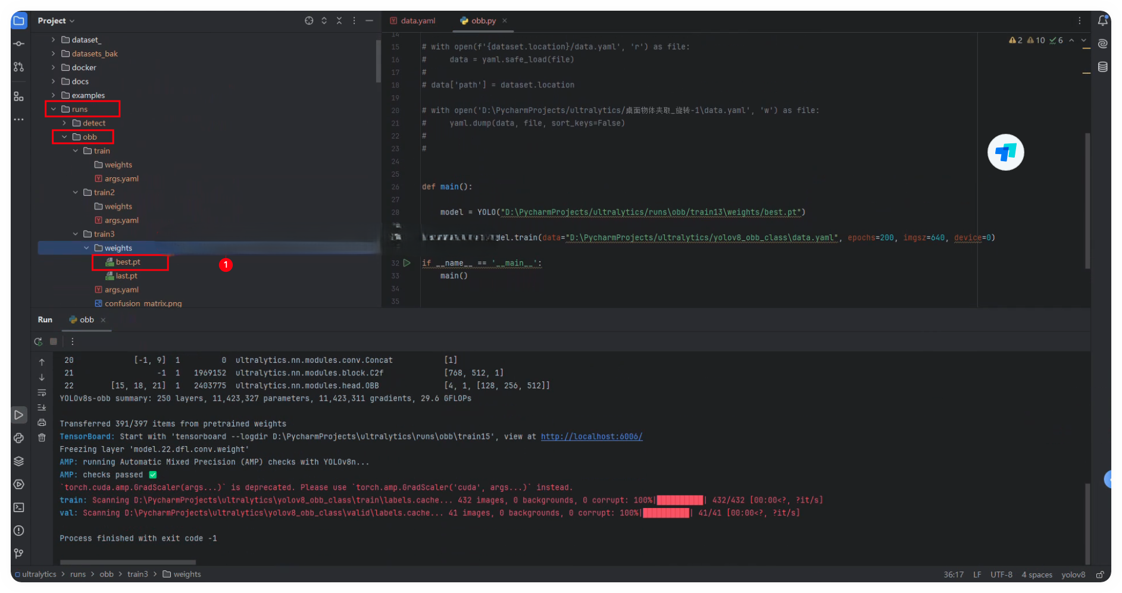This screenshot has width=1122, height=593.
Task: Click the floating blue assistant badge
Action: pyautogui.click(x=1006, y=153)
